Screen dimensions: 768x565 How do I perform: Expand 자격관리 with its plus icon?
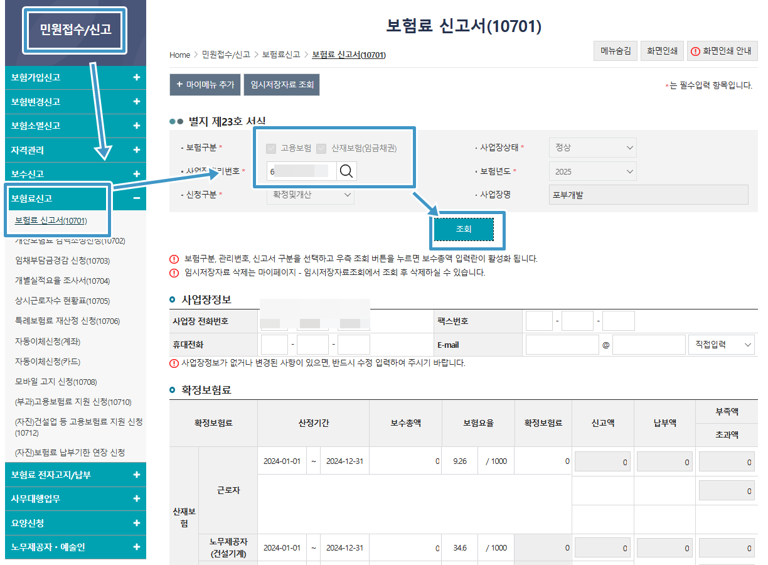coord(137,150)
